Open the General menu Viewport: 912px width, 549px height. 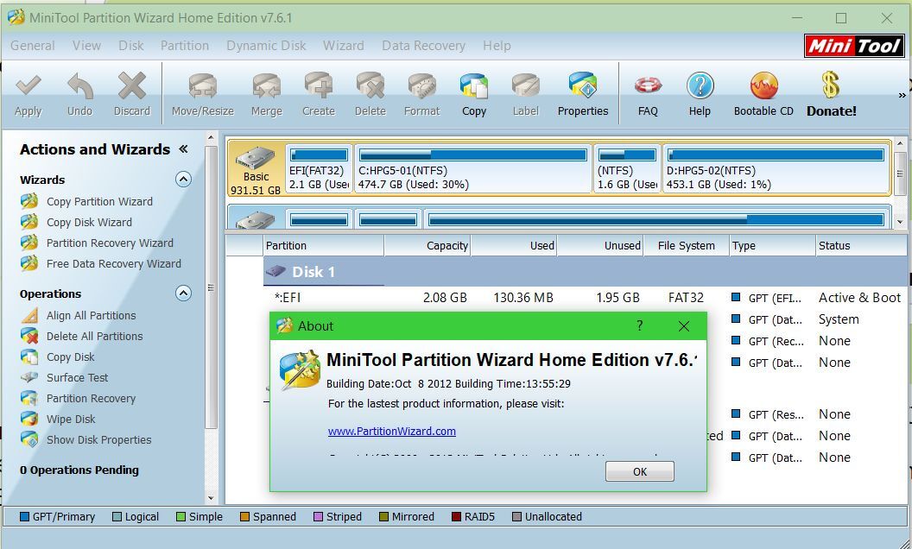pyautogui.click(x=33, y=46)
